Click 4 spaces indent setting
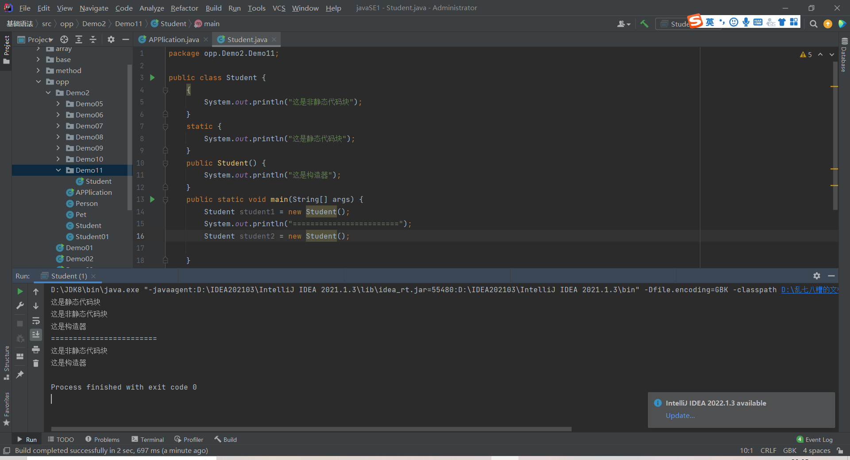Viewport: 850px width, 460px height. 817,451
